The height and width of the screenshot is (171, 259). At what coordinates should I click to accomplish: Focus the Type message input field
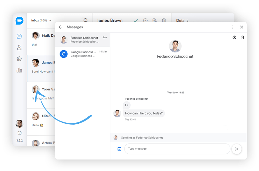pyautogui.click(x=177, y=149)
